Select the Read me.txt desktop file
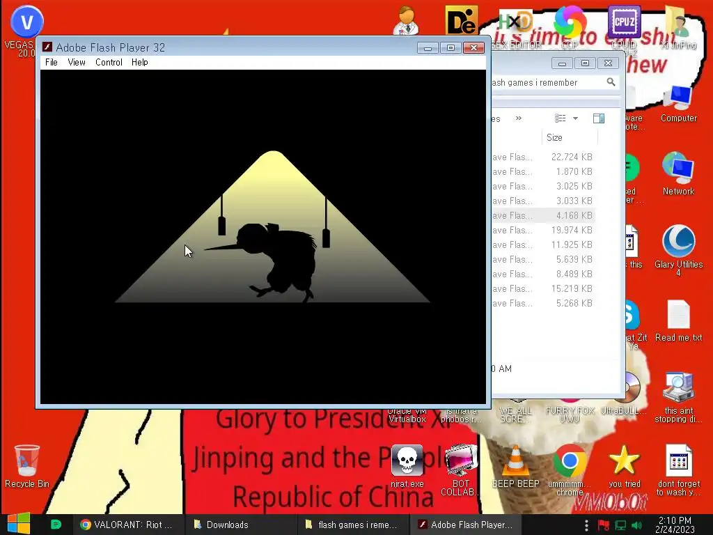This screenshot has width=713, height=535. 678,320
